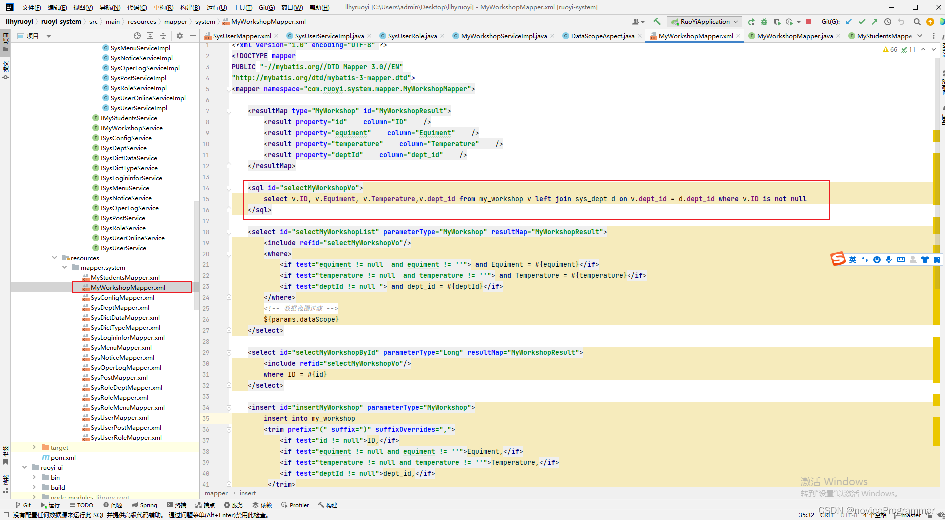Open the 运行 (Run) tool window
This screenshot has height=520, width=945.
coord(50,505)
